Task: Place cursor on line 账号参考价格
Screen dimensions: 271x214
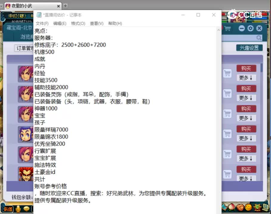Action: [x=50, y=186]
